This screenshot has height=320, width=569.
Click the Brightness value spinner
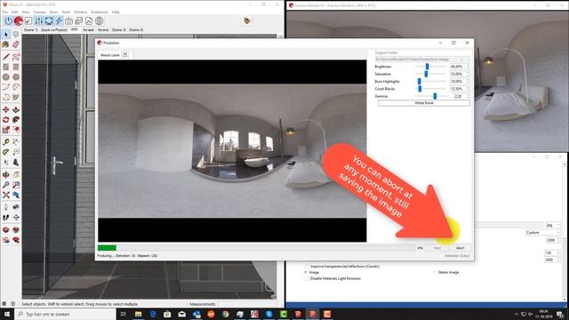click(460, 67)
